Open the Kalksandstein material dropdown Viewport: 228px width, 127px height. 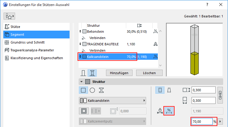[x=112, y=101]
